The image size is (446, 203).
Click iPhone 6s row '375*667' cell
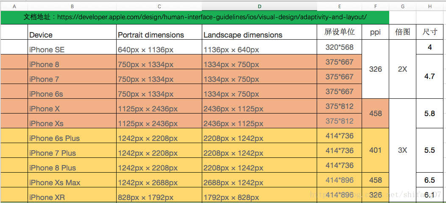pyautogui.click(x=340, y=91)
